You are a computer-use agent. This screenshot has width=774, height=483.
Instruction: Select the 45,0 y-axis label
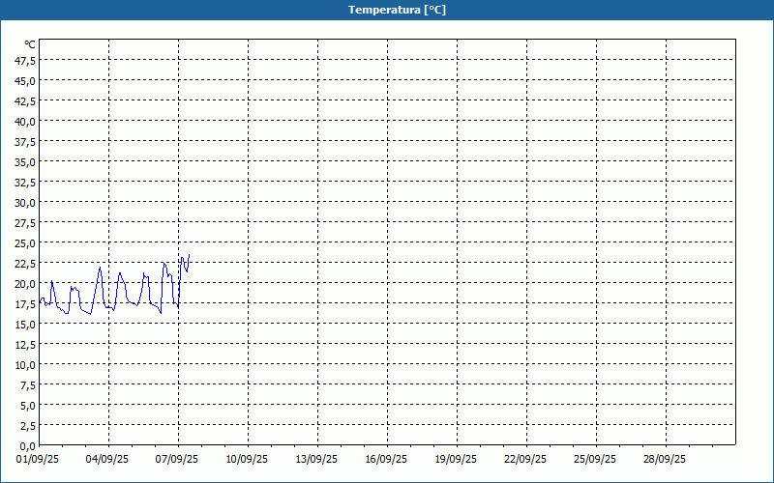click(x=26, y=81)
